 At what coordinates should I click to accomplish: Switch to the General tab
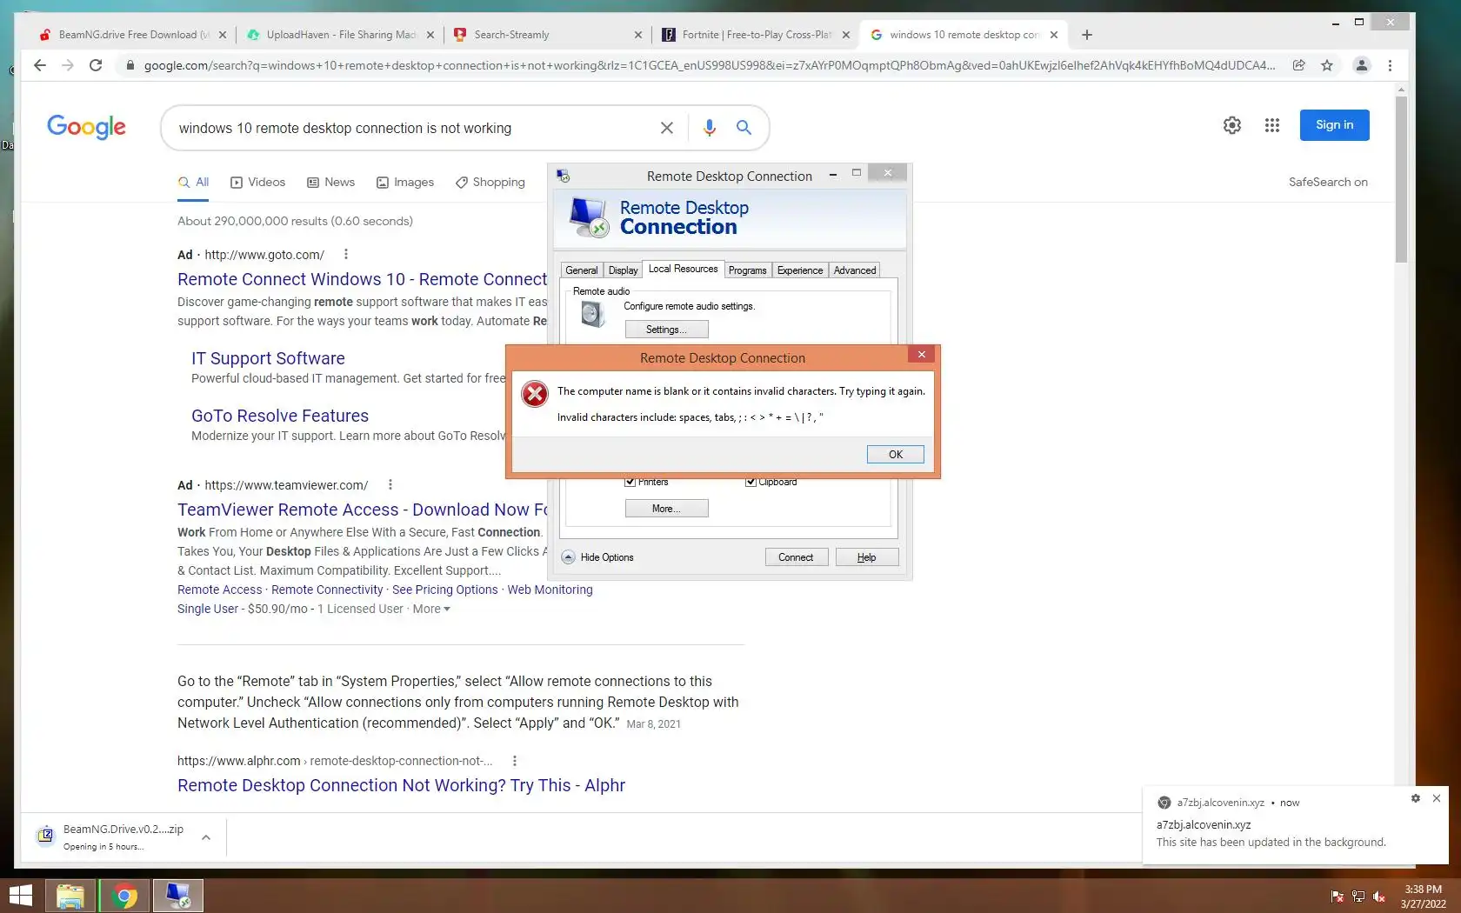click(581, 270)
